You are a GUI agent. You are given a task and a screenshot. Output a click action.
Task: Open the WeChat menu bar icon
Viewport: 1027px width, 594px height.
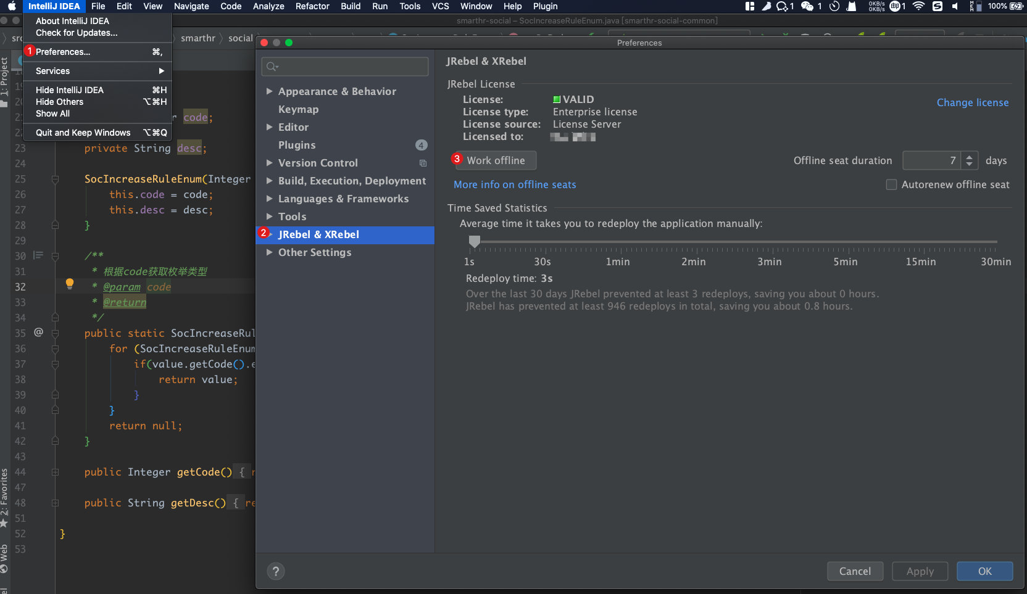click(807, 6)
